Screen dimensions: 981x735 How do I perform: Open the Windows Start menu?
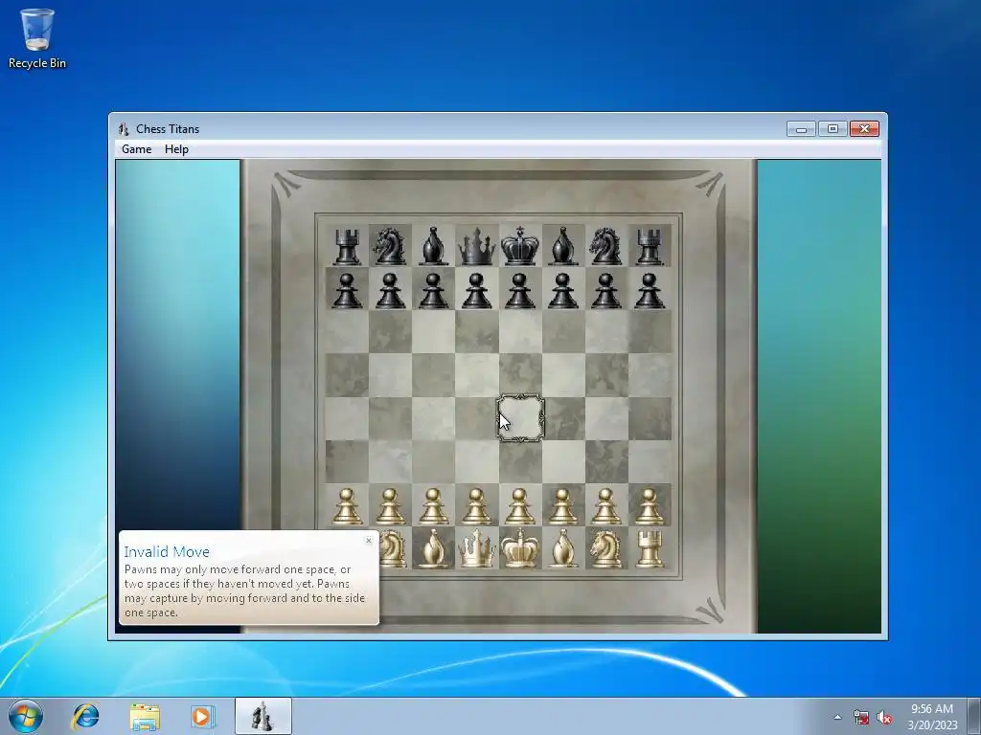coord(25,716)
